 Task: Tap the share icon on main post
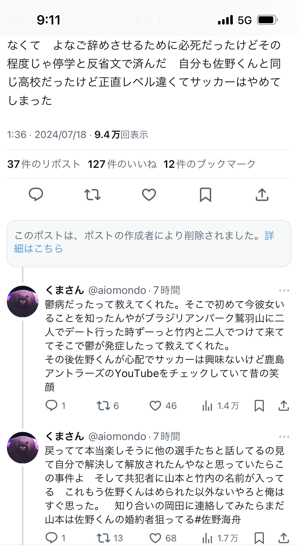pyautogui.click(x=262, y=195)
